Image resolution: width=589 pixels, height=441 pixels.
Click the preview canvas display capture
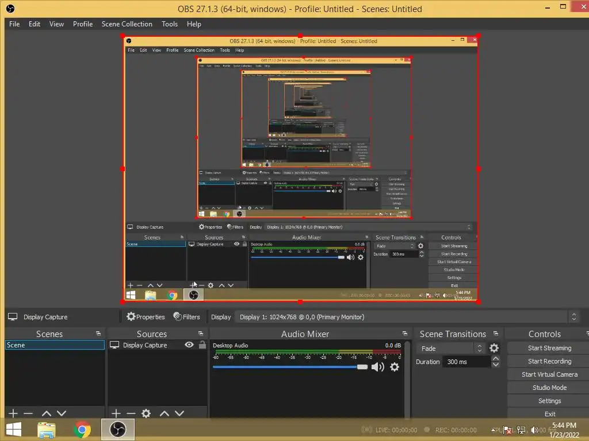pyautogui.click(x=300, y=169)
